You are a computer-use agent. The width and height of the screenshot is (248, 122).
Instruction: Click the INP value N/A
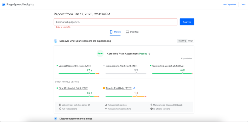(x=136, y=70)
